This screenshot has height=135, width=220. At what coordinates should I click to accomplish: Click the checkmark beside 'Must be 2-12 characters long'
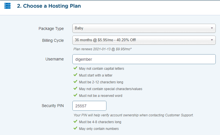[75, 82]
